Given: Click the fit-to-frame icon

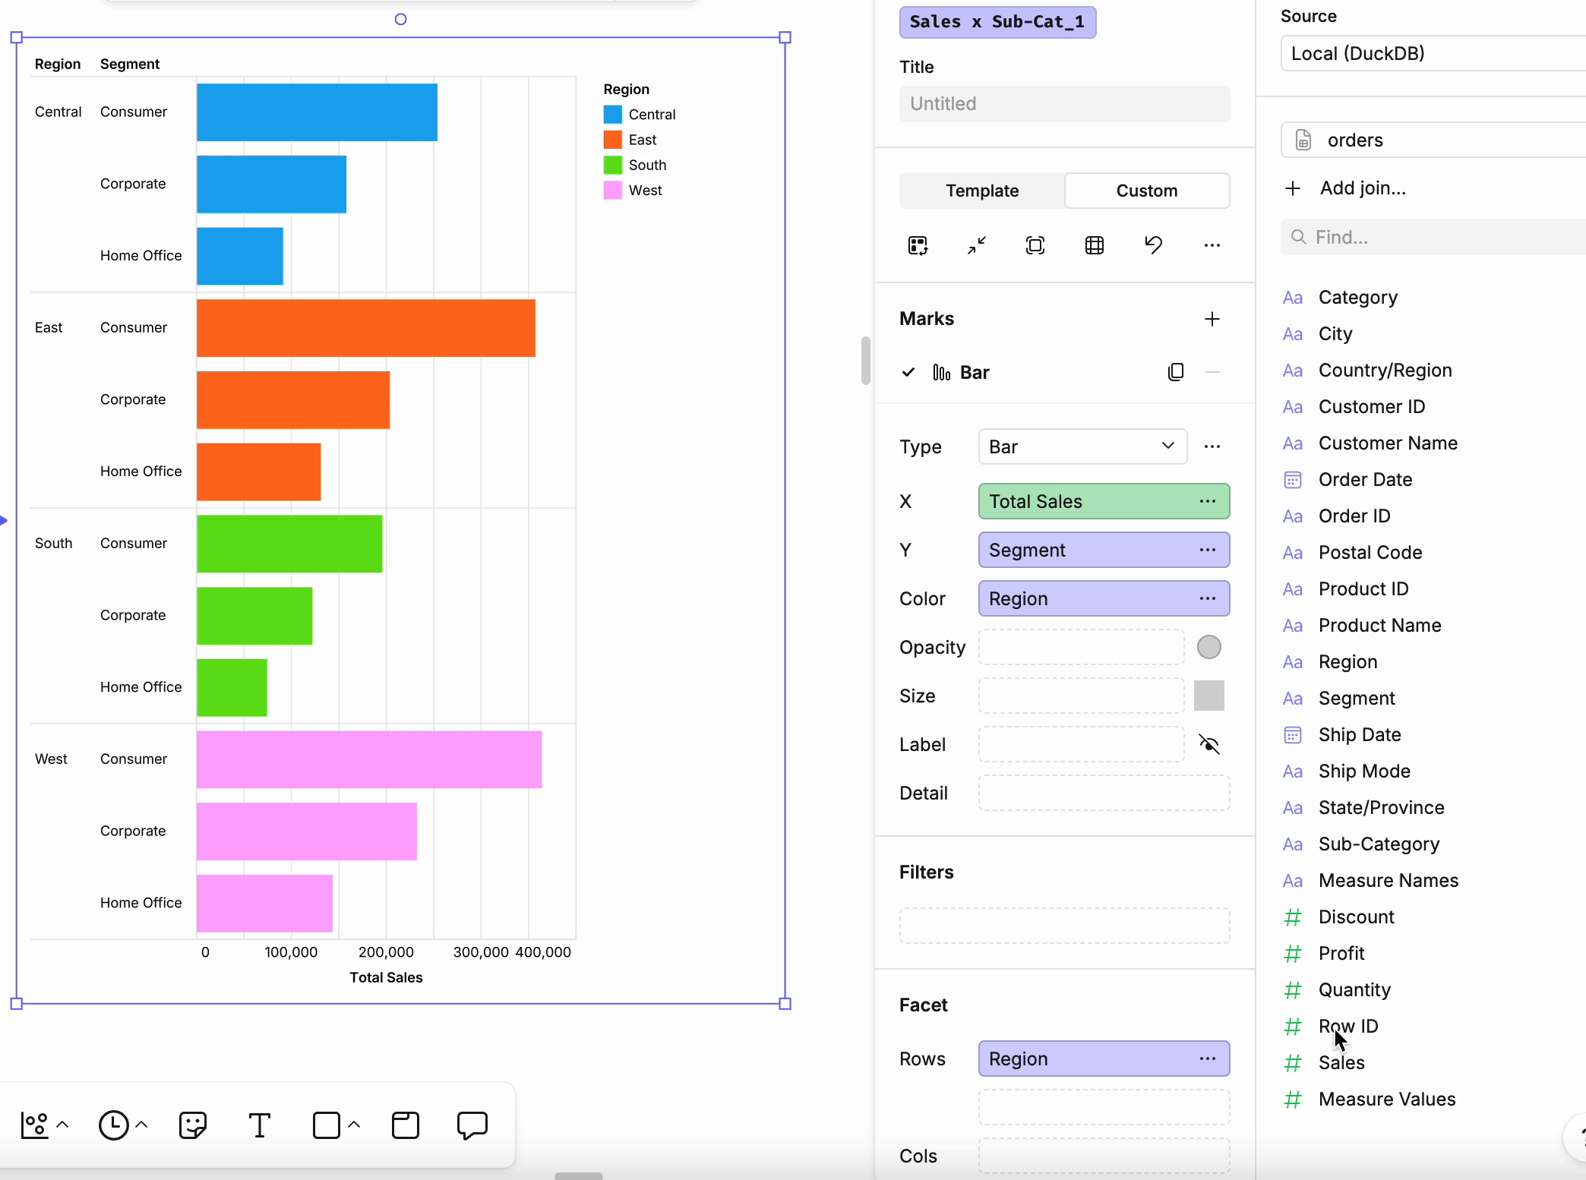Looking at the screenshot, I should click(x=1035, y=245).
